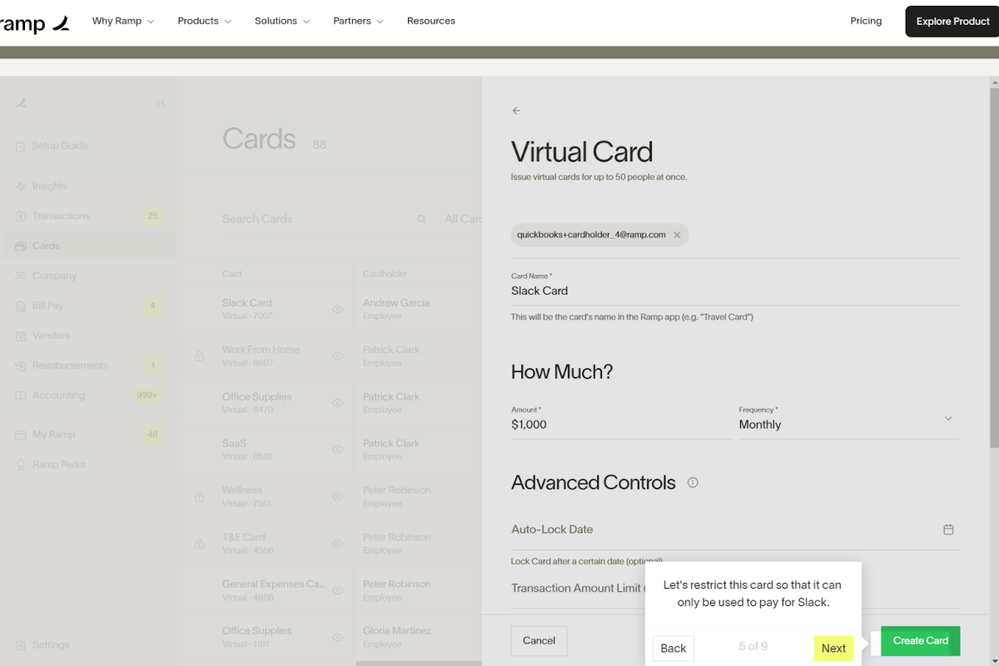
Task: Click Next in the tour tooltip
Action: point(833,649)
